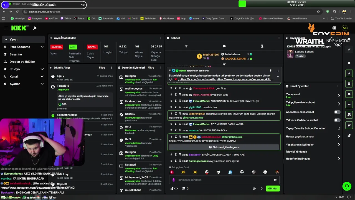355x200 pixels.
Task: Open Yapay Zeka ile Sohbet Denetimi link
Action: (x=313, y=128)
